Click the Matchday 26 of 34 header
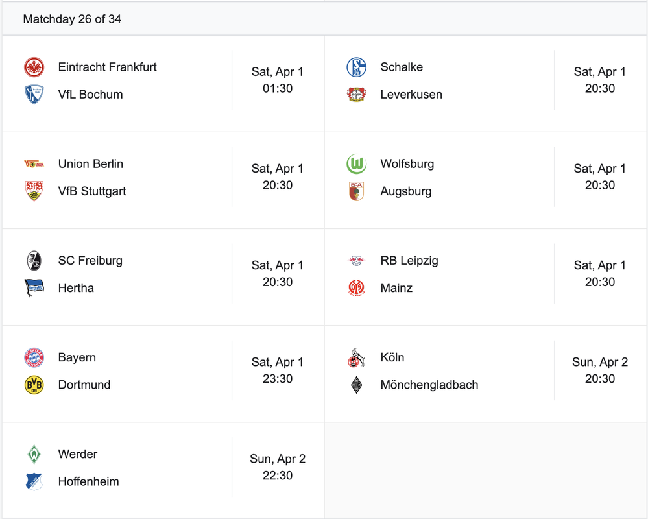Image resolution: width=648 pixels, height=519 pixels. (x=72, y=19)
